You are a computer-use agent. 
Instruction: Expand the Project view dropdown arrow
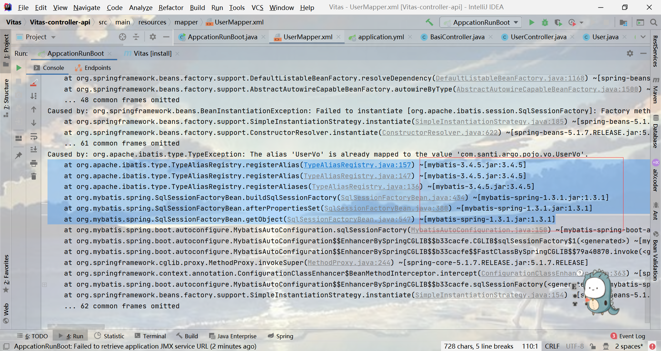[53, 37]
